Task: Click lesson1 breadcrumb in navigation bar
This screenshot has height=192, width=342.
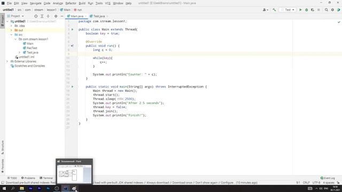Action: point(51,10)
